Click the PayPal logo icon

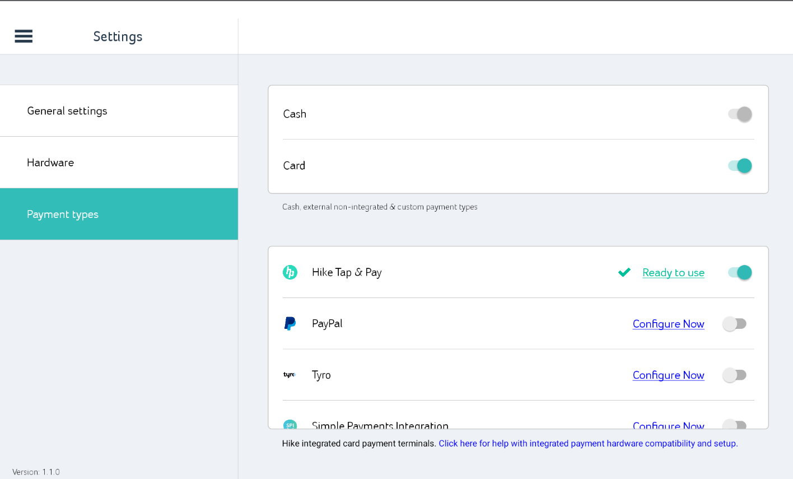290,324
